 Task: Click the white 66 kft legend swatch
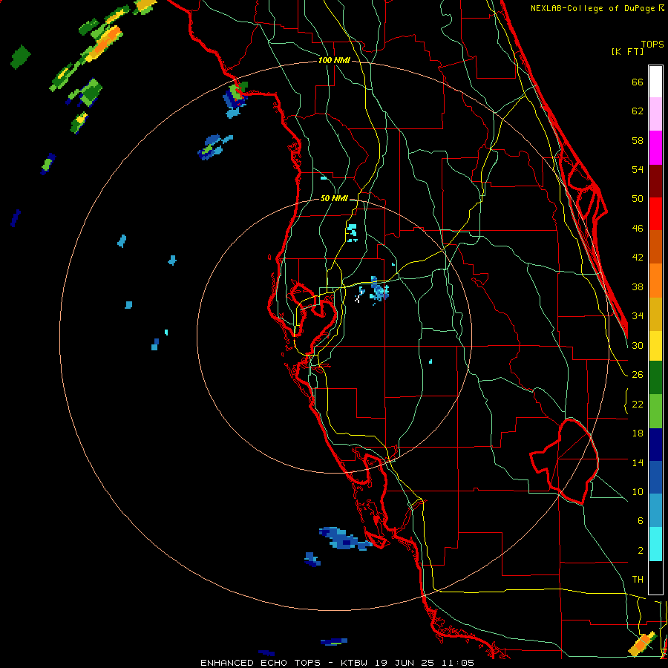(x=655, y=82)
